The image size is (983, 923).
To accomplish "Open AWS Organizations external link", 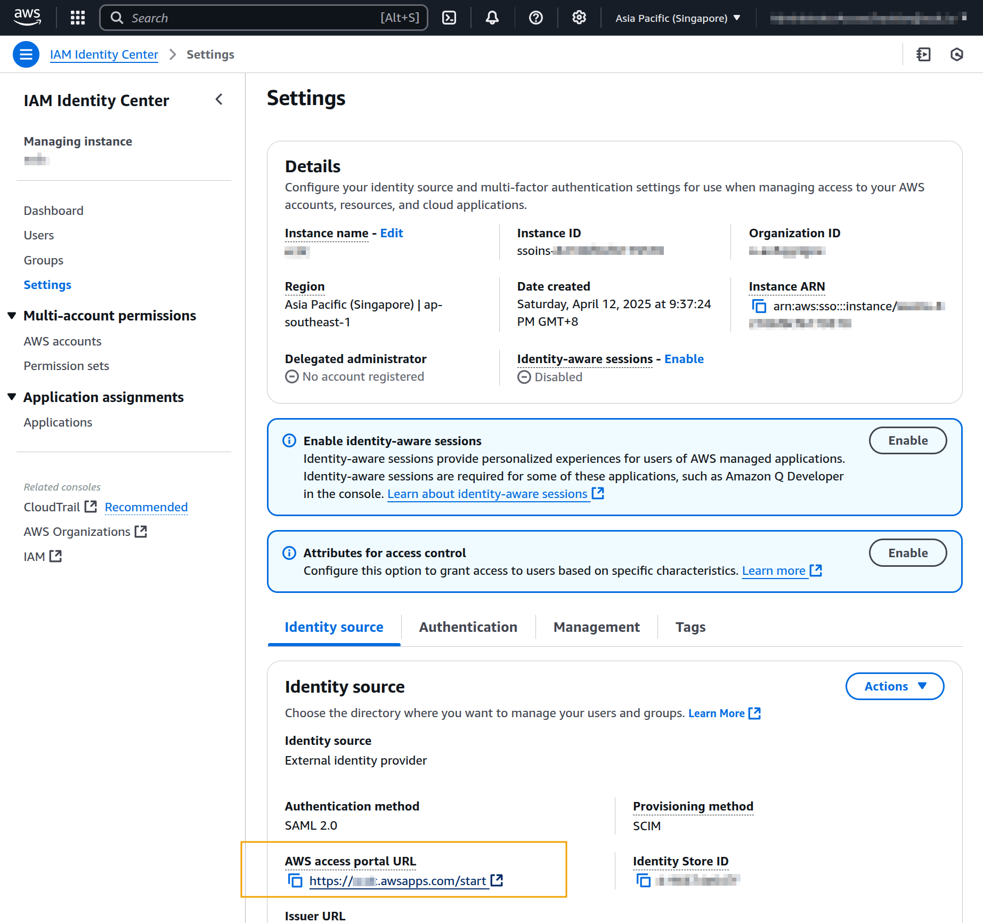I will tap(85, 532).
